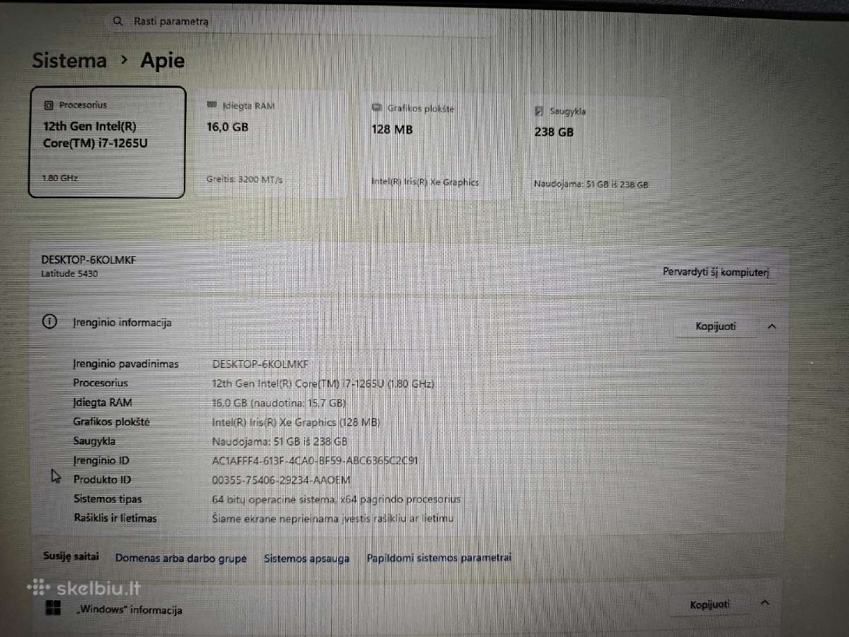The image size is (849, 637).
Task: Click "Naudojama: 51 GB iš 238 GB" row value
Action: click(280, 441)
